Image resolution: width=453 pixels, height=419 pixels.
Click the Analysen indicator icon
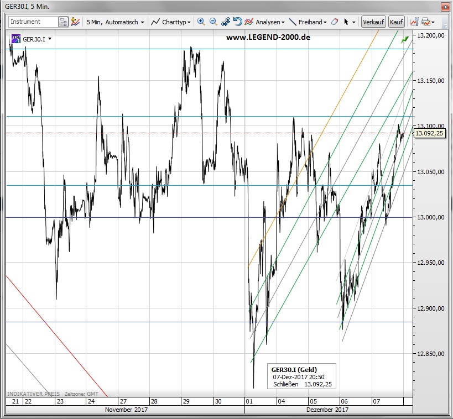tap(249, 22)
